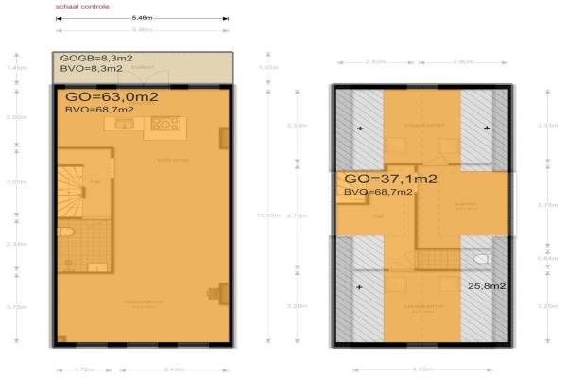The image size is (567, 378).
Task: Click the toilet icon on upper floor
Action: (x=481, y=257)
